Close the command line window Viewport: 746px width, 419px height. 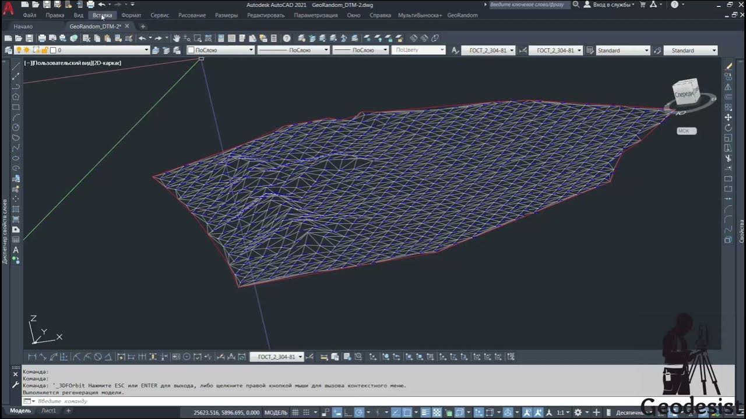(x=16, y=374)
